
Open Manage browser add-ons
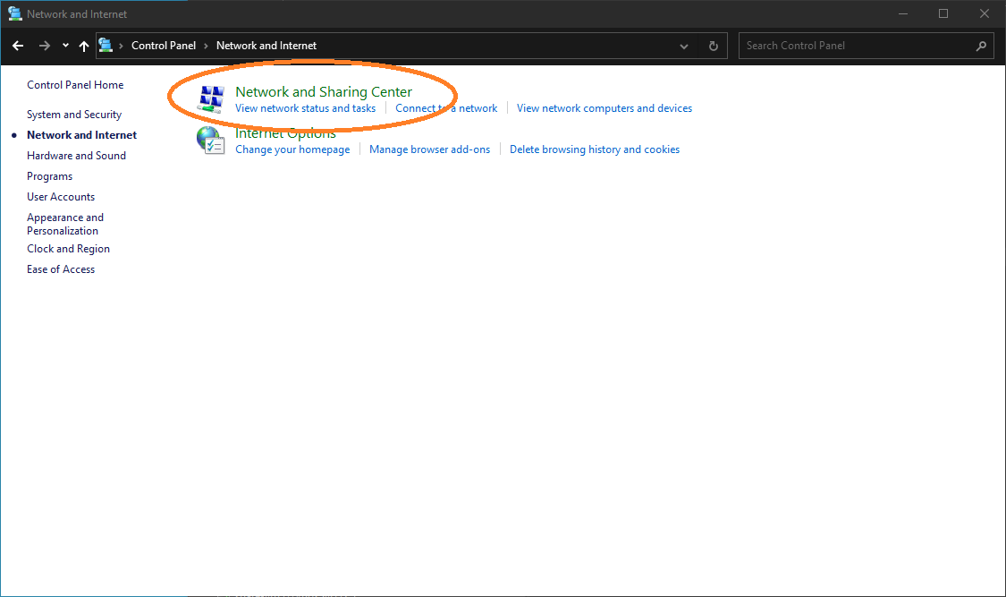429,149
